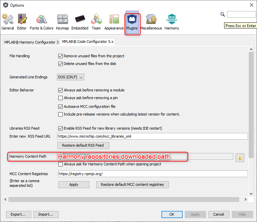Click the MCC Content Registries input field
The image size is (257, 222).
tap(152, 174)
